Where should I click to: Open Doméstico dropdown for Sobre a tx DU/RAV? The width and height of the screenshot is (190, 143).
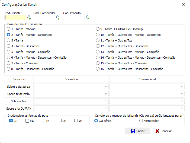71,108
